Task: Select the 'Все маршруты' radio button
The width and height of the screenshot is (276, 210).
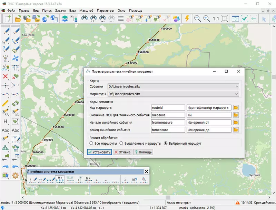Action: [91, 143]
